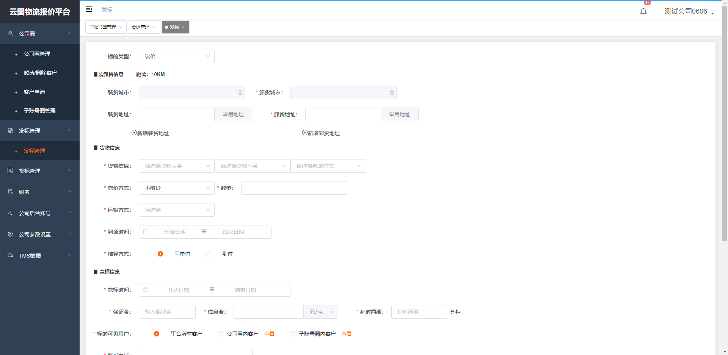Screen dimensions: 728x355
Task: Choose 公司圈内客户 visibility option
Action: 220,334
